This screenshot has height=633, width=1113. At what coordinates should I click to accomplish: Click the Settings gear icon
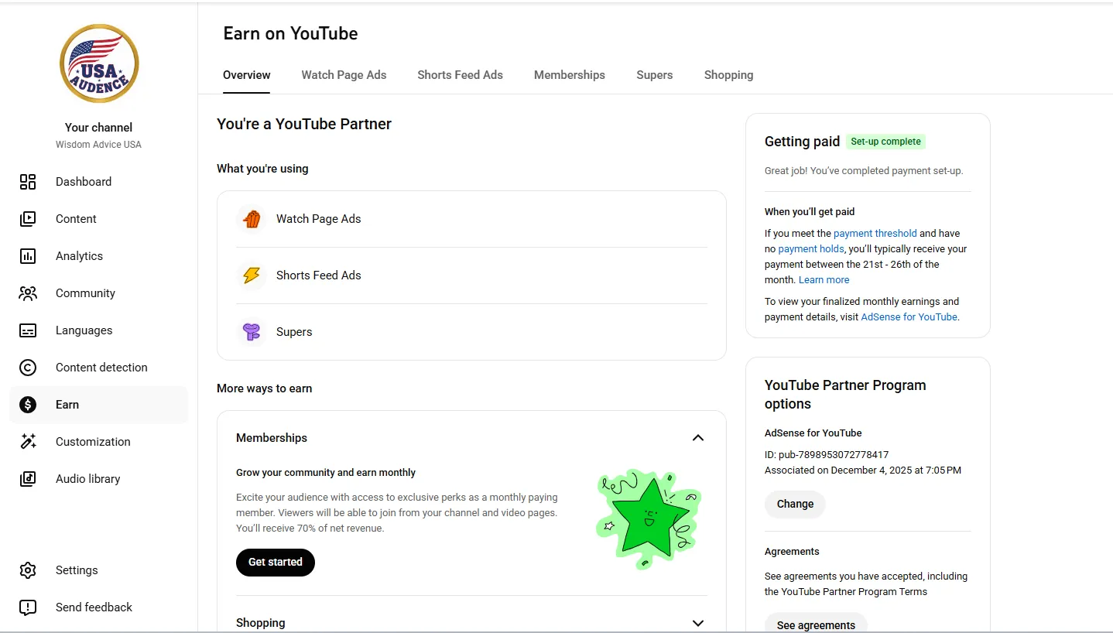28,570
